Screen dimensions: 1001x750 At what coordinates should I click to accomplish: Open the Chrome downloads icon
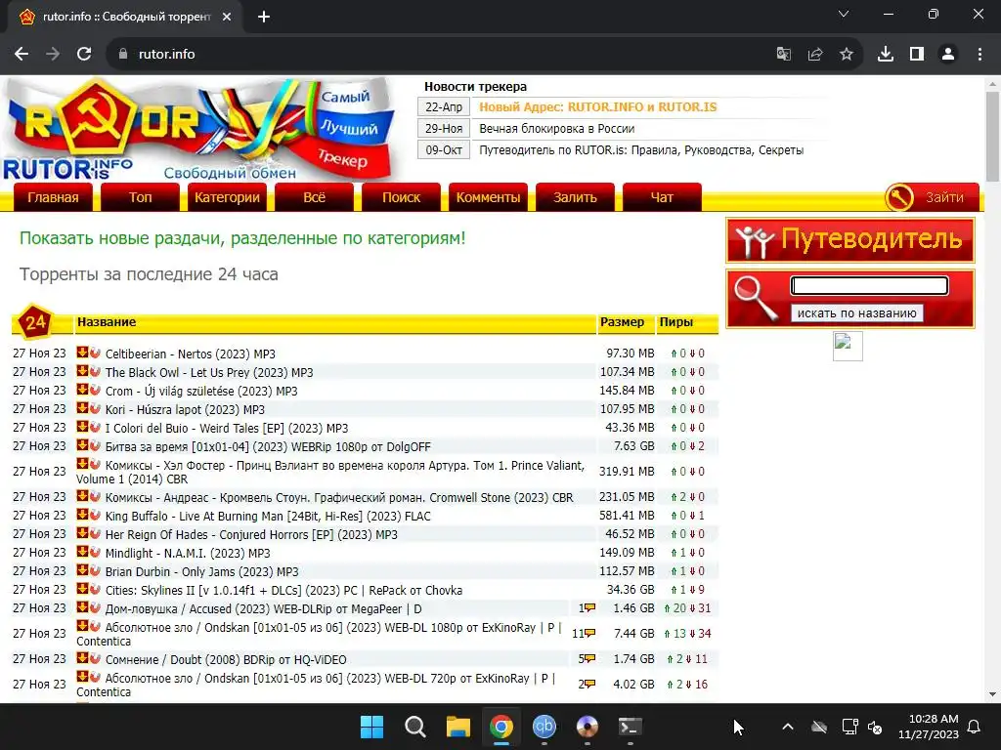(886, 55)
